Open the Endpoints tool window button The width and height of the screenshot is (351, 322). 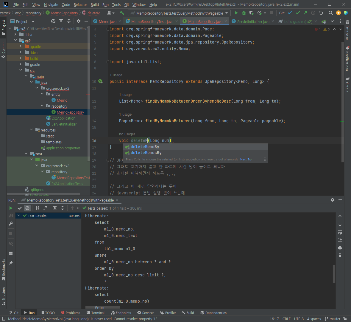(121, 312)
